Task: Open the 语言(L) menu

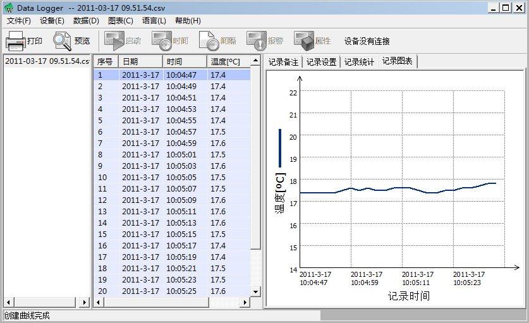Action: (x=154, y=21)
